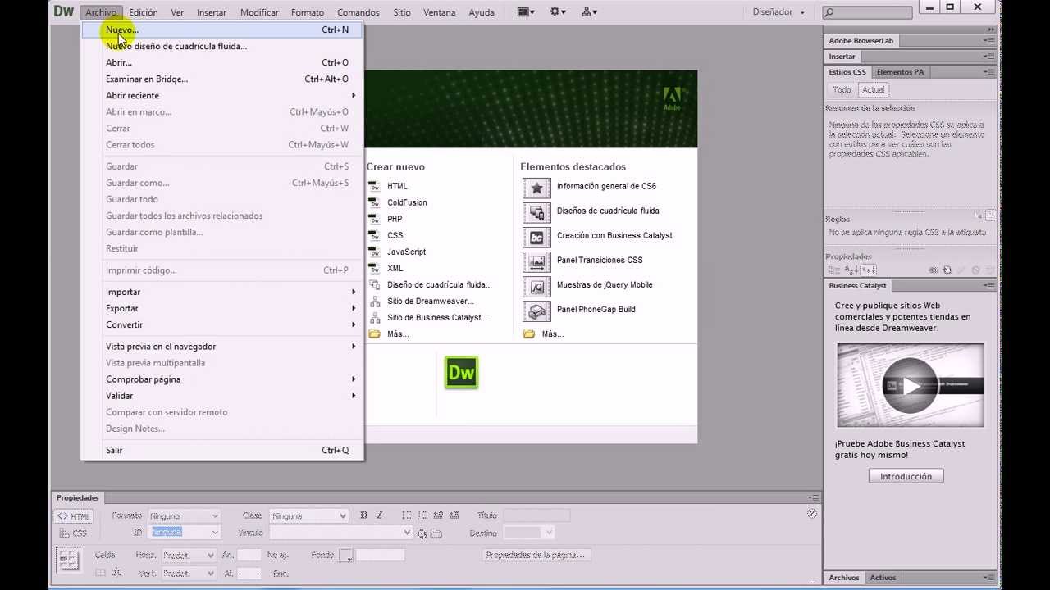Switch CSS panel to Actual mode
This screenshot has height=590, width=1050.
874,90
